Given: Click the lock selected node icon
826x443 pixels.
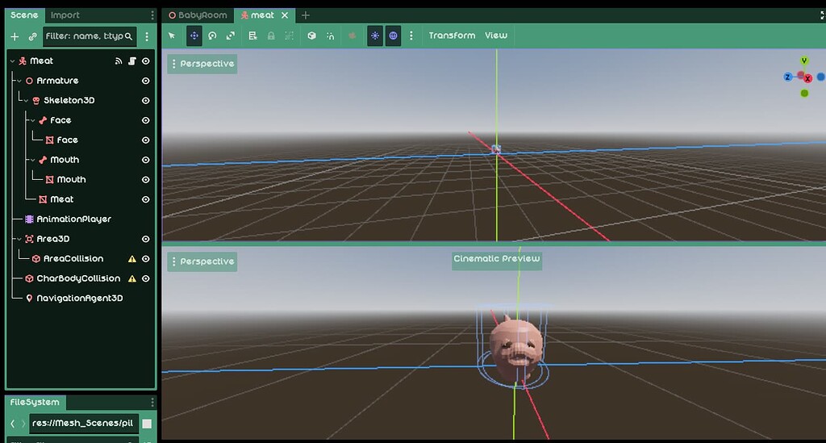Looking at the screenshot, I should pyautogui.click(x=271, y=36).
